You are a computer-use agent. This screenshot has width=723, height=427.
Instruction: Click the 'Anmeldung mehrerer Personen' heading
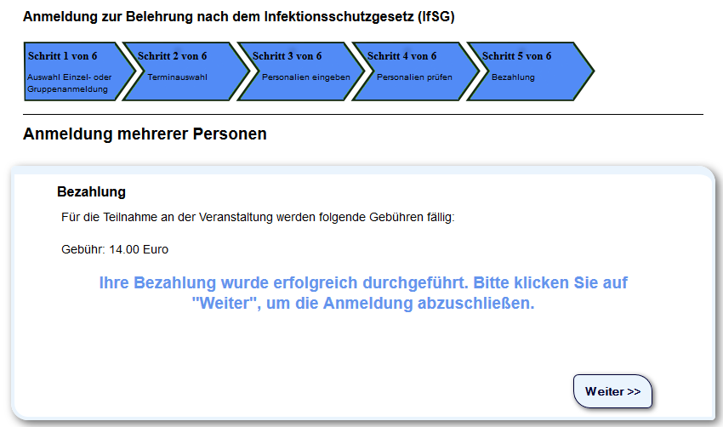[145, 134]
